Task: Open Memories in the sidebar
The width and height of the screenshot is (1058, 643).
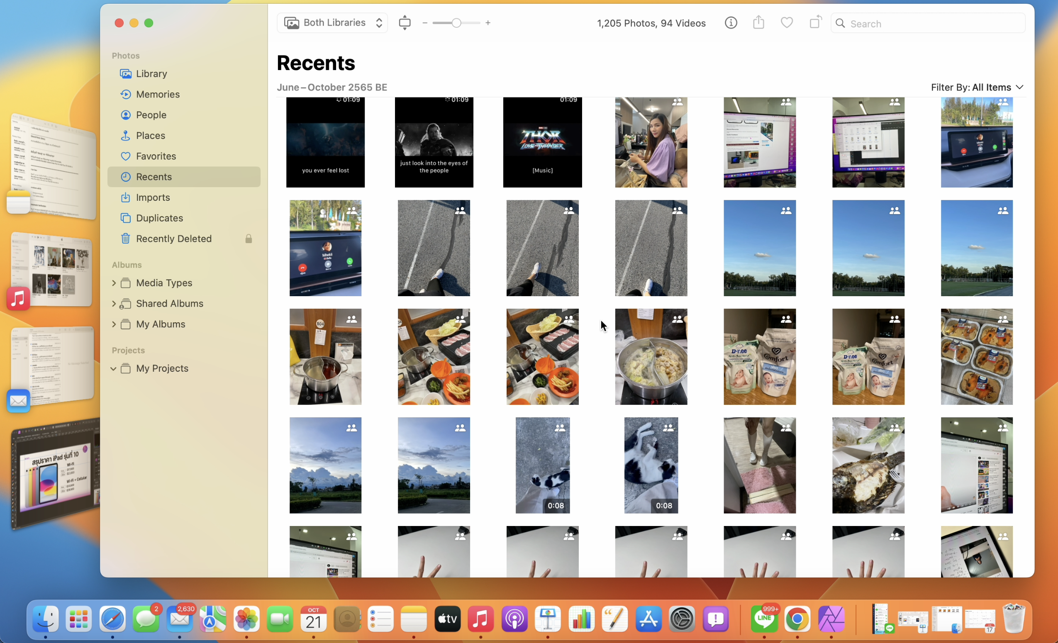Action: click(x=158, y=94)
